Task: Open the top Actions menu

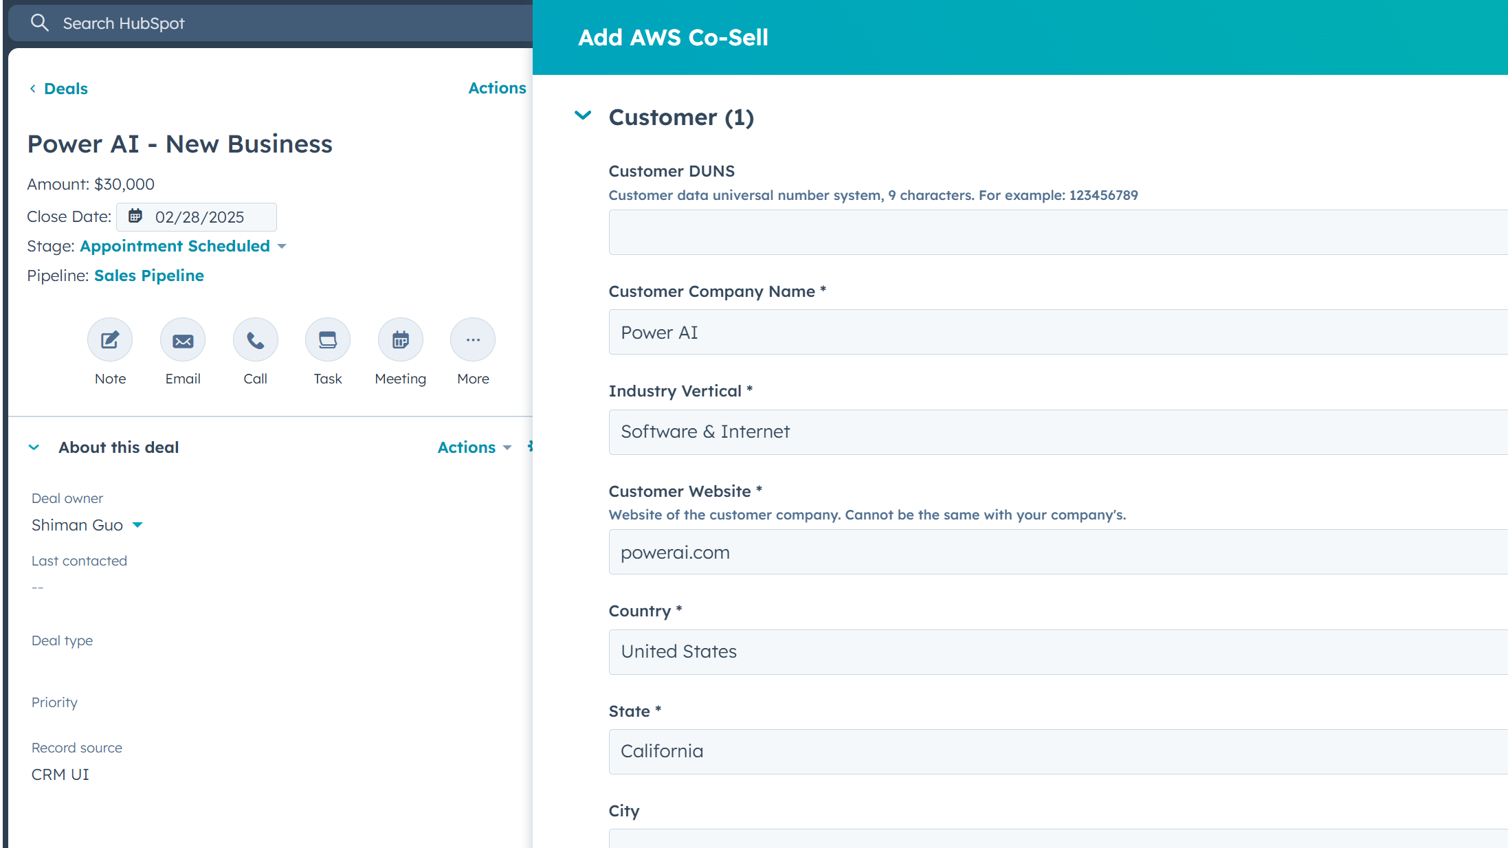Action: coord(497,88)
